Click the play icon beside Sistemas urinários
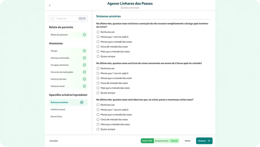 pyautogui.click(x=82, y=102)
